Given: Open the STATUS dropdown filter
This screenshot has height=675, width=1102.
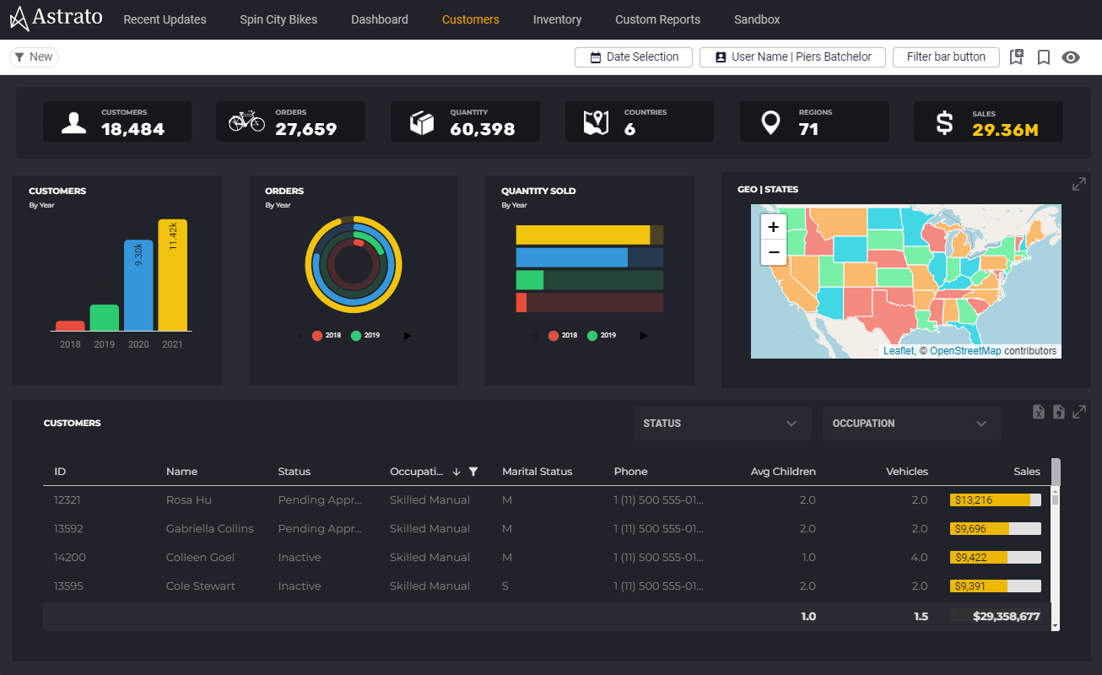Looking at the screenshot, I should [x=721, y=424].
